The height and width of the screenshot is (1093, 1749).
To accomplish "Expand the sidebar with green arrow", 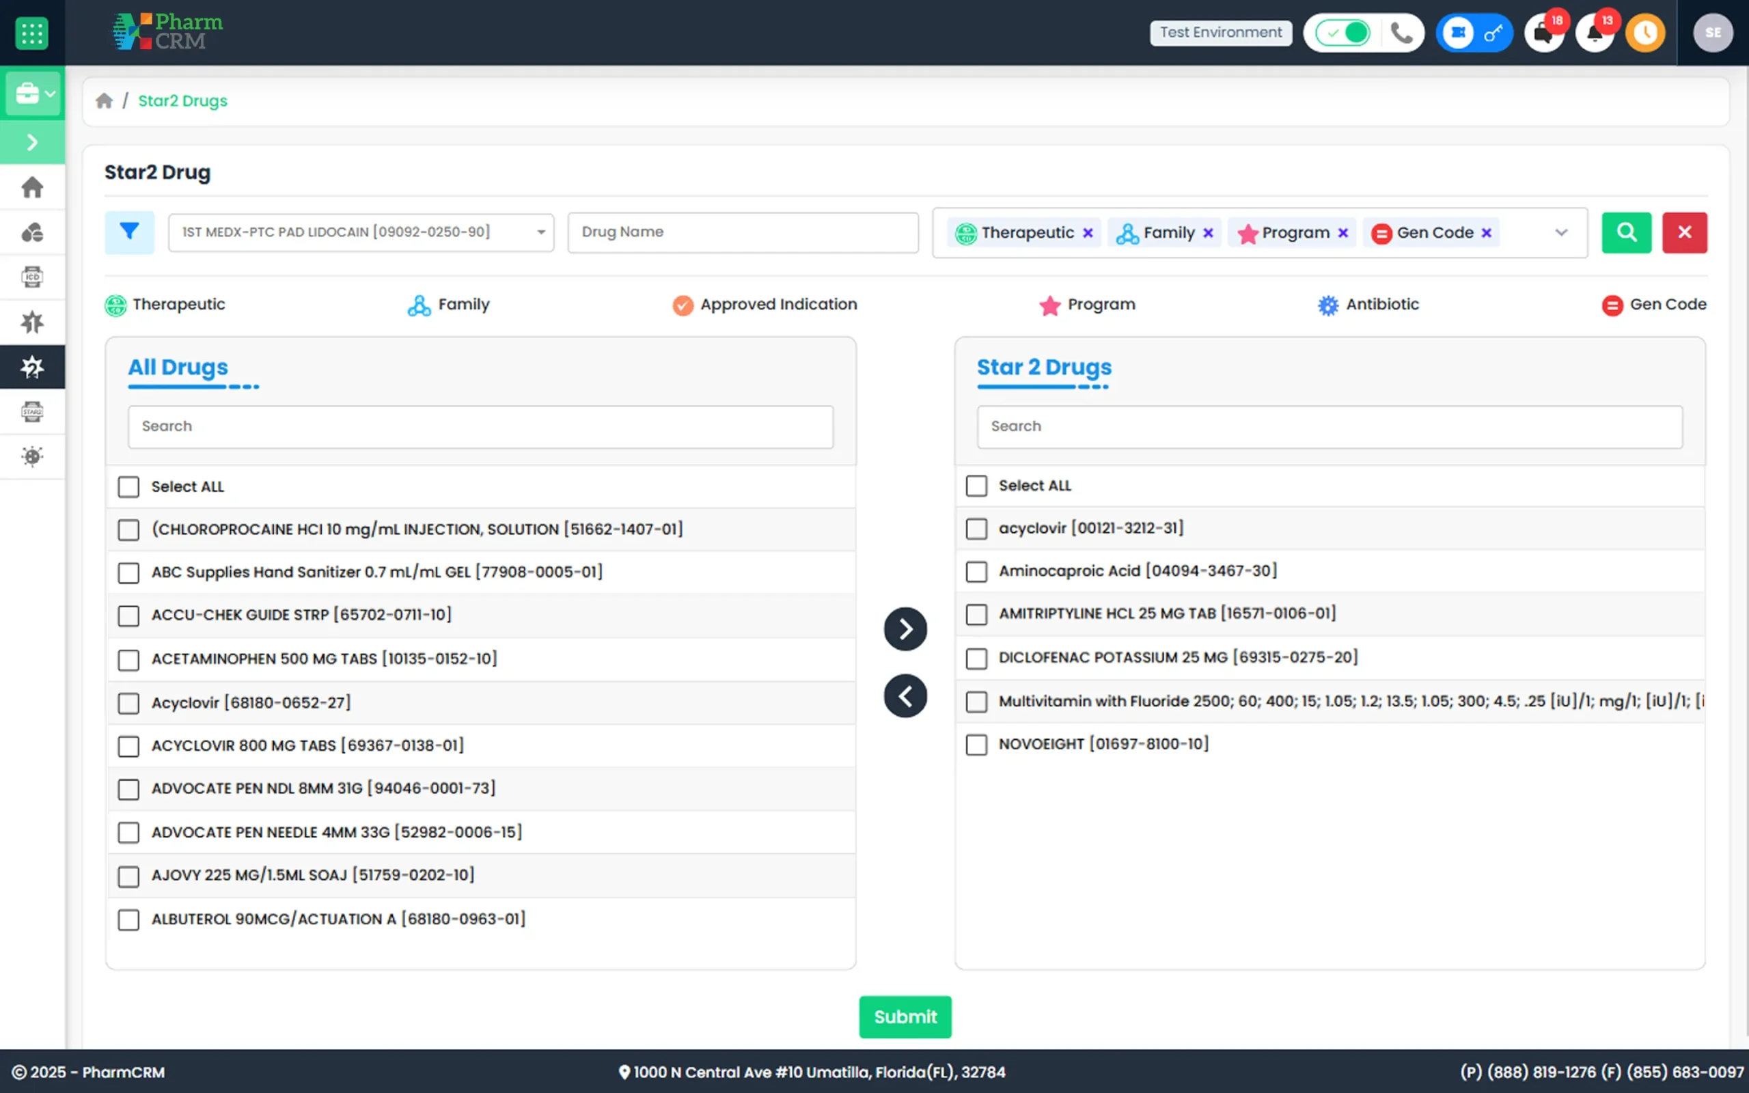I will coord(33,141).
